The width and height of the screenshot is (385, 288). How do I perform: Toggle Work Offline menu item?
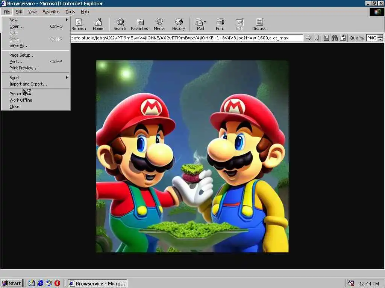[36, 100]
